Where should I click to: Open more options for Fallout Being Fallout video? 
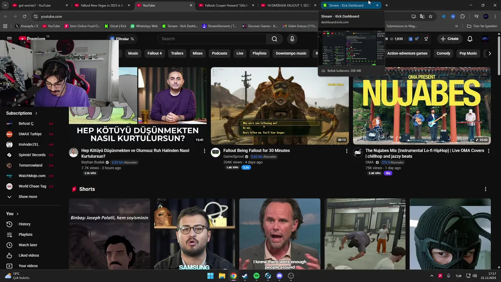[346, 151]
